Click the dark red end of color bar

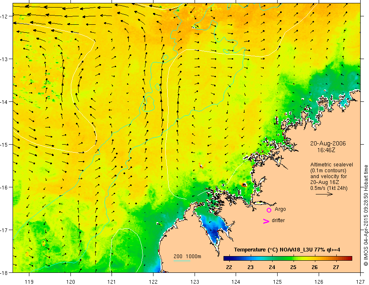click(x=349, y=259)
